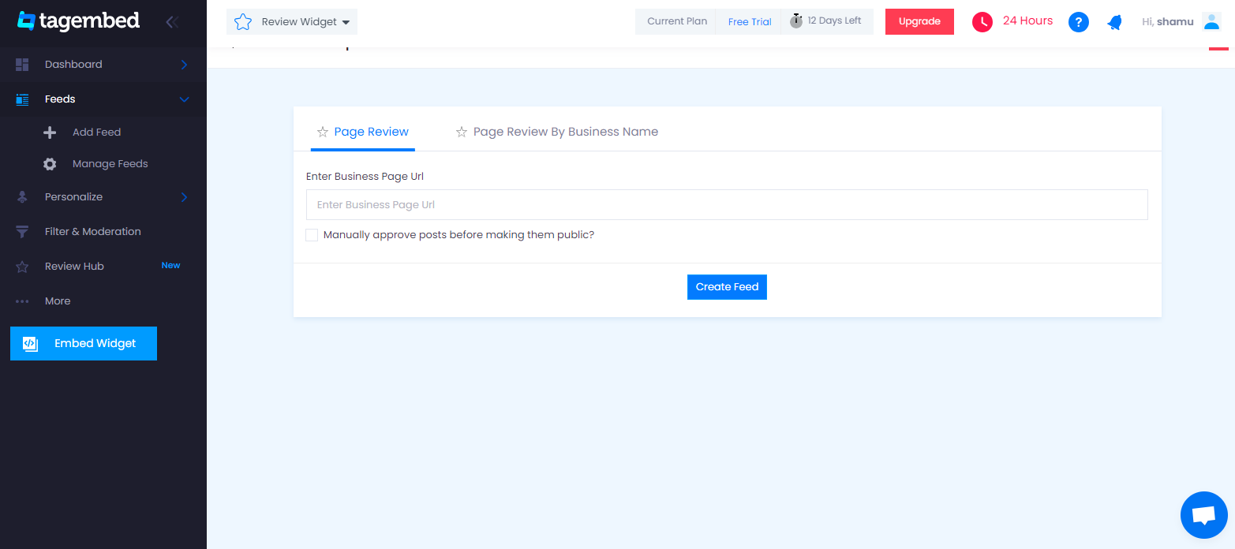Open notifications bell icon
The width and height of the screenshot is (1235, 549).
pyautogui.click(x=1114, y=22)
